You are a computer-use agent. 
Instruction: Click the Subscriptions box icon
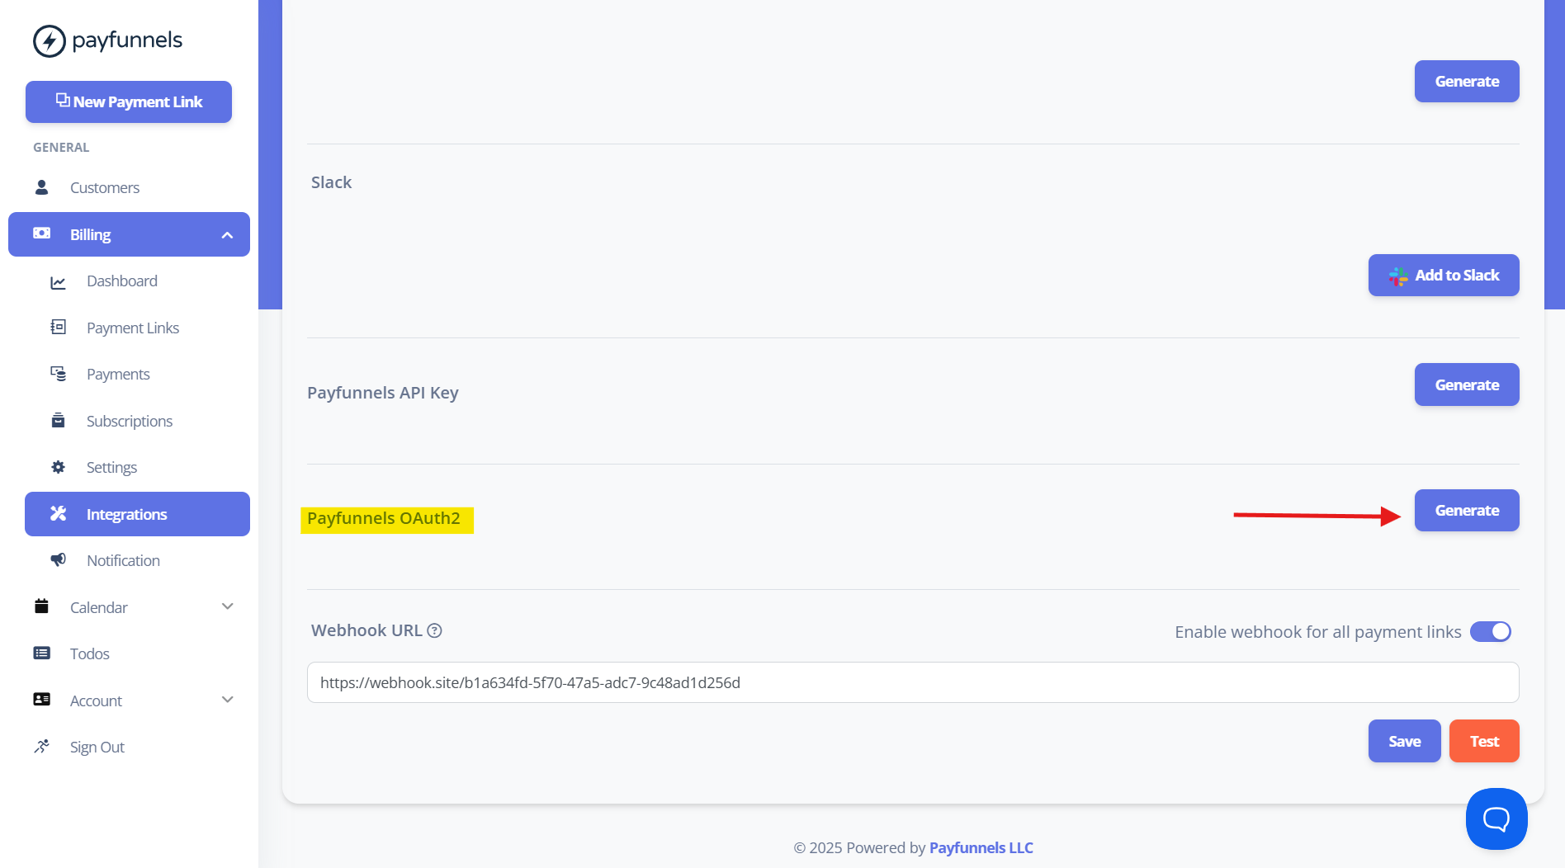coord(58,421)
